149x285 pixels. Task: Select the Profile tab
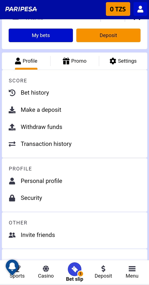pos(26,61)
